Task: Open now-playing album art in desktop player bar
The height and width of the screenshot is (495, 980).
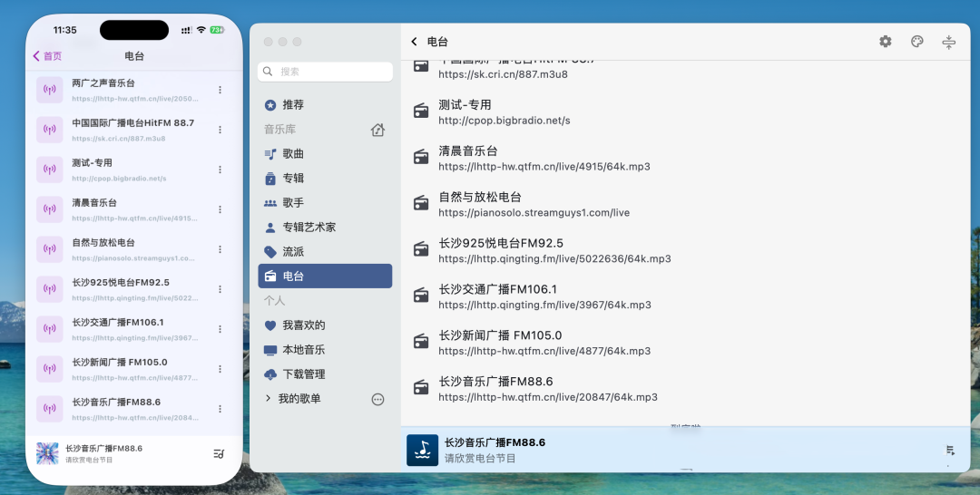Action: pos(423,450)
